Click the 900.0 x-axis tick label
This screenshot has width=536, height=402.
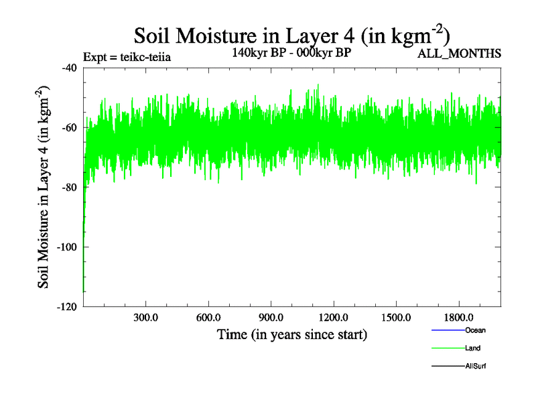pos(271,318)
